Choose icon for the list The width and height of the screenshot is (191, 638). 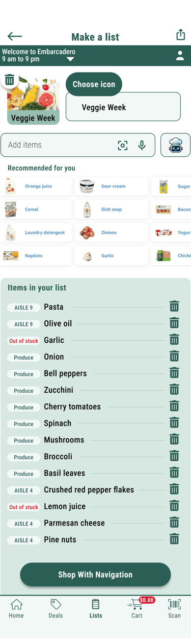pyautogui.click(x=94, y=84)
